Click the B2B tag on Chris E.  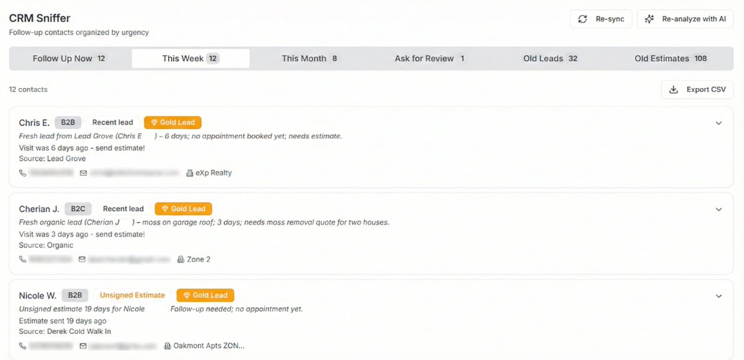coord(68,123)
